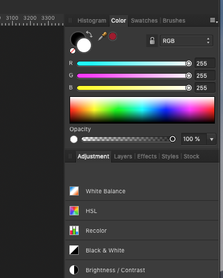223x278 pixels.
Task: Open the Effects tab
Action: click(147, 156)
